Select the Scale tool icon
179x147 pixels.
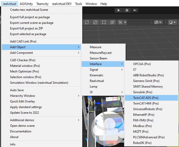pyautogui.click(x=95, y=22)
